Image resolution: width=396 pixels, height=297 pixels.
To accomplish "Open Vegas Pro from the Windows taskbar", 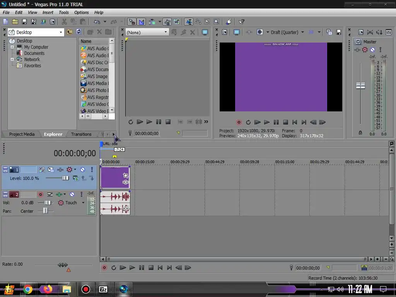I will tap(123, 289).
